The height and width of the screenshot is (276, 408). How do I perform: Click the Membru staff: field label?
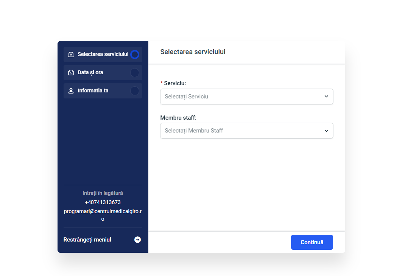[x=178, y=118]
